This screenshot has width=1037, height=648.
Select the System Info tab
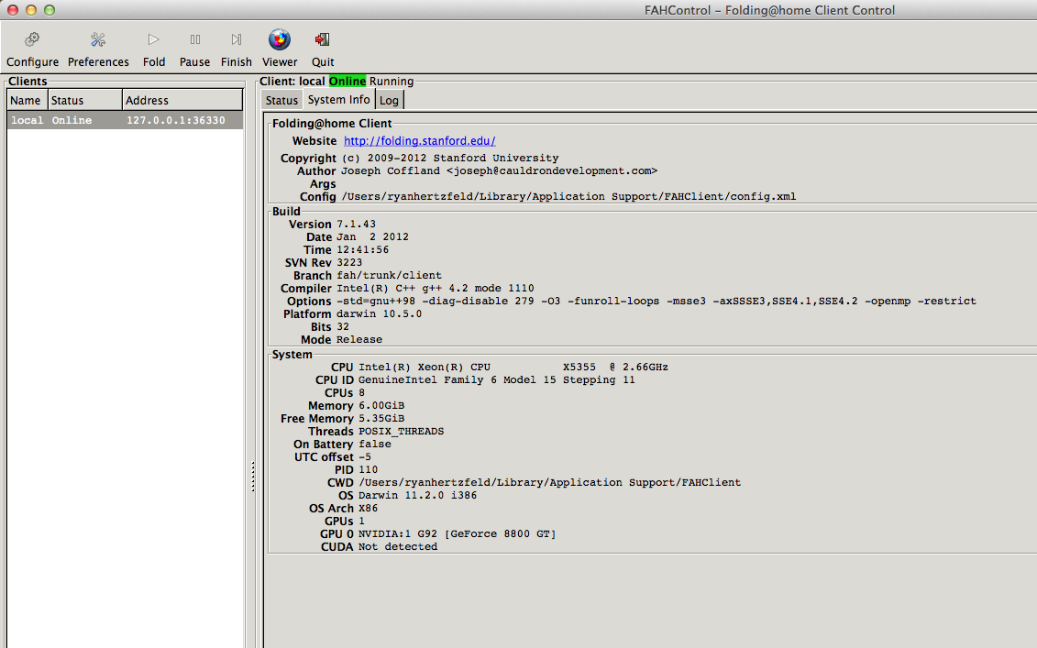(x=338, y=99)
